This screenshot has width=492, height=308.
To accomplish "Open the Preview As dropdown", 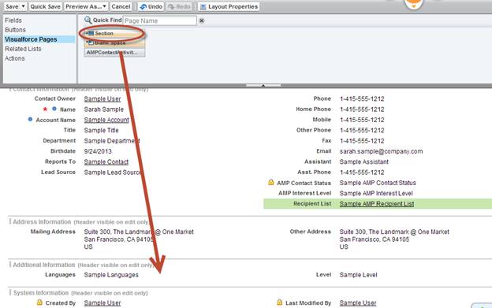I will [x=86, y=6].
